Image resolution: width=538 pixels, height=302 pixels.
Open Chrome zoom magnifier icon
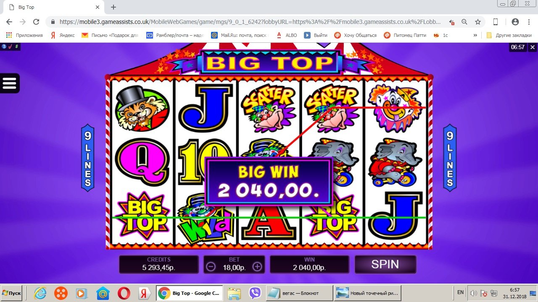(464, 22)
